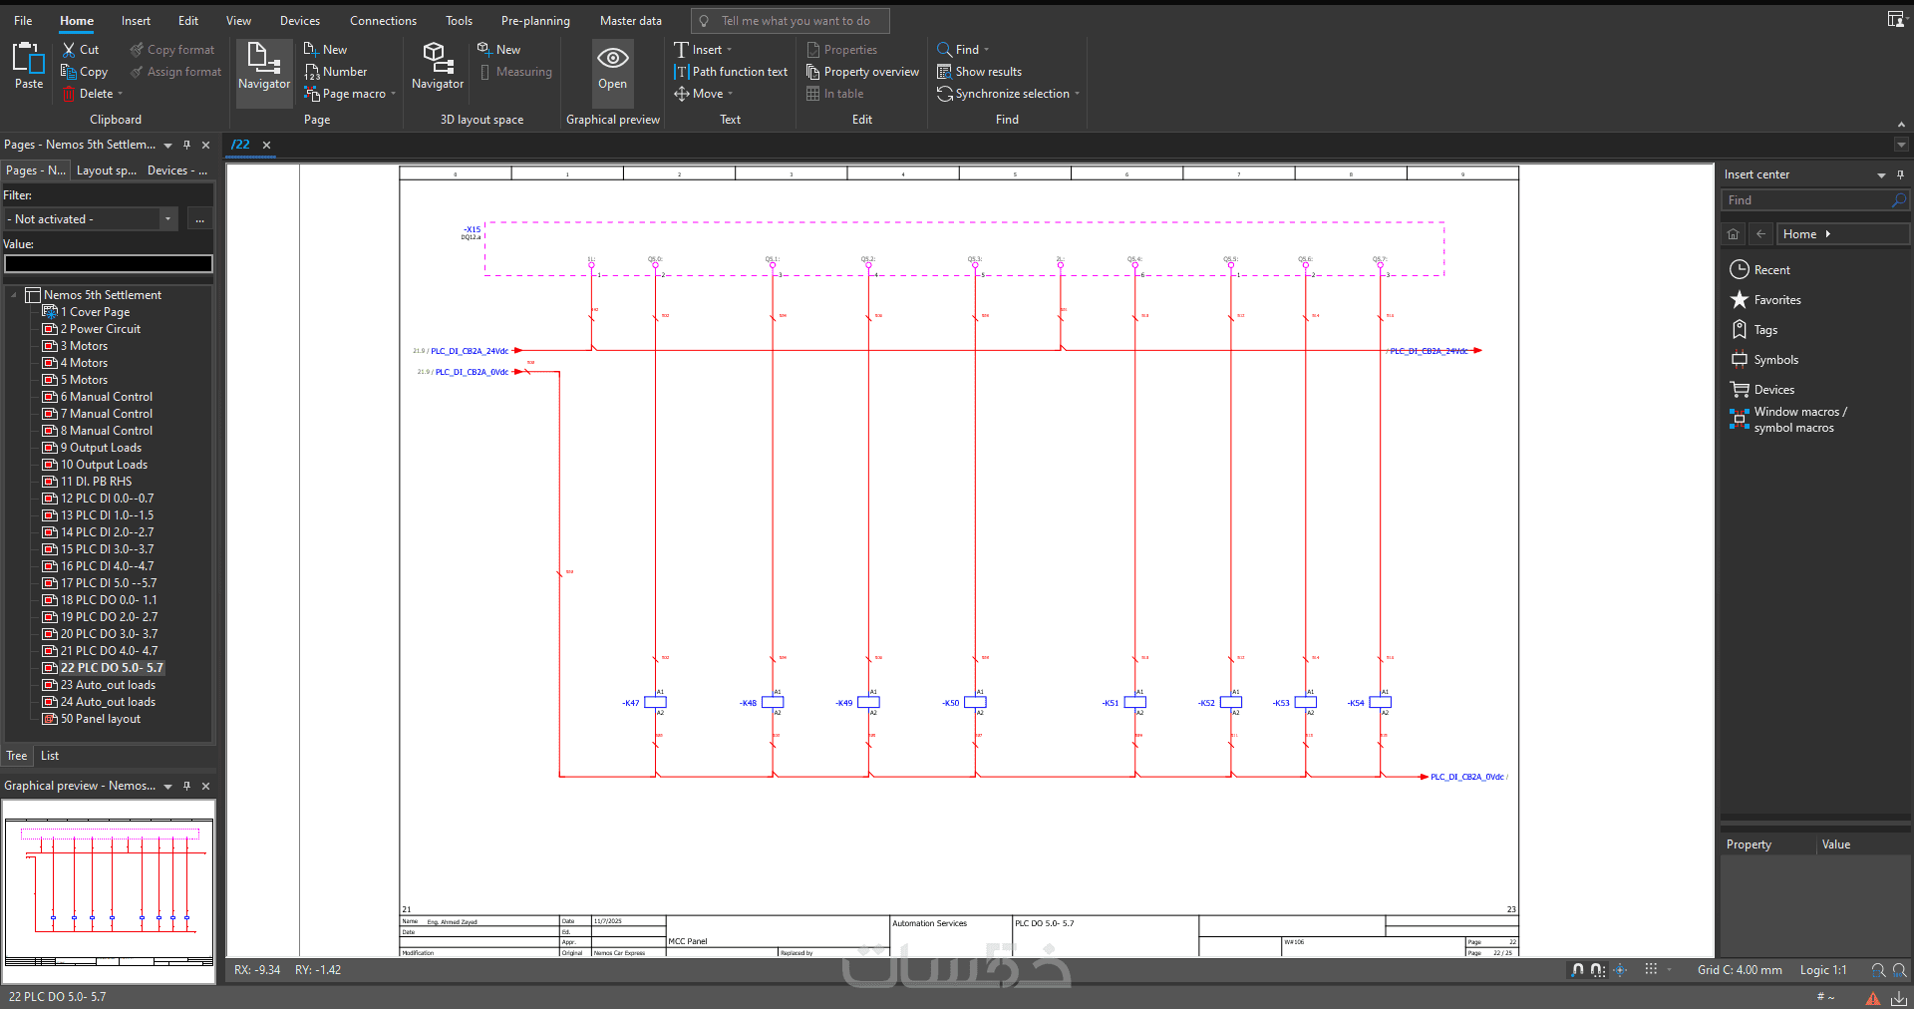The image size is (1914, 1009).
Task: Switch to List view tab
Action: (x=50, y=756)
